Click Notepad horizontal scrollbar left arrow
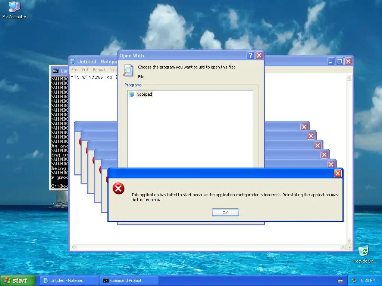 [x=73, y=247]
